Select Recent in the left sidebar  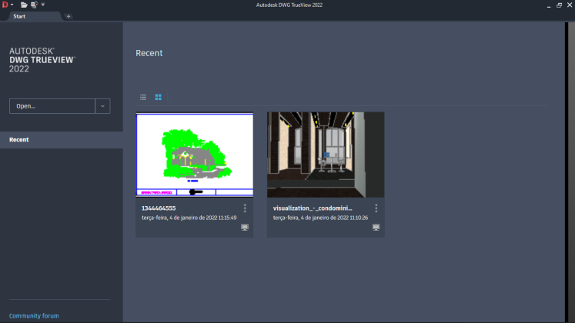pos(62,139)
